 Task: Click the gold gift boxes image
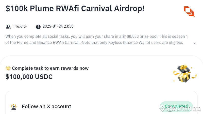coord(185,73)
